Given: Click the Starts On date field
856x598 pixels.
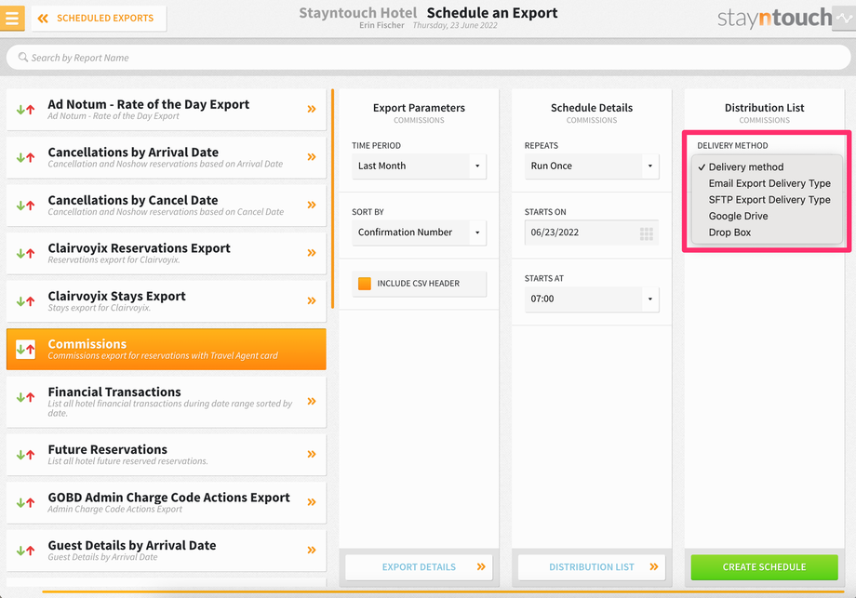Looking at the screenshot, I should pos(592,233).
